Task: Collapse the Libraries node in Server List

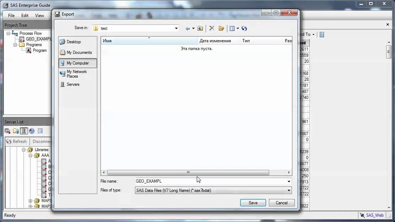Action: tap(23, 150)
